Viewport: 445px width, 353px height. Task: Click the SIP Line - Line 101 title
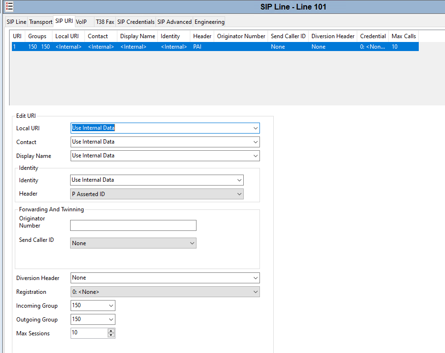[293, 7]
